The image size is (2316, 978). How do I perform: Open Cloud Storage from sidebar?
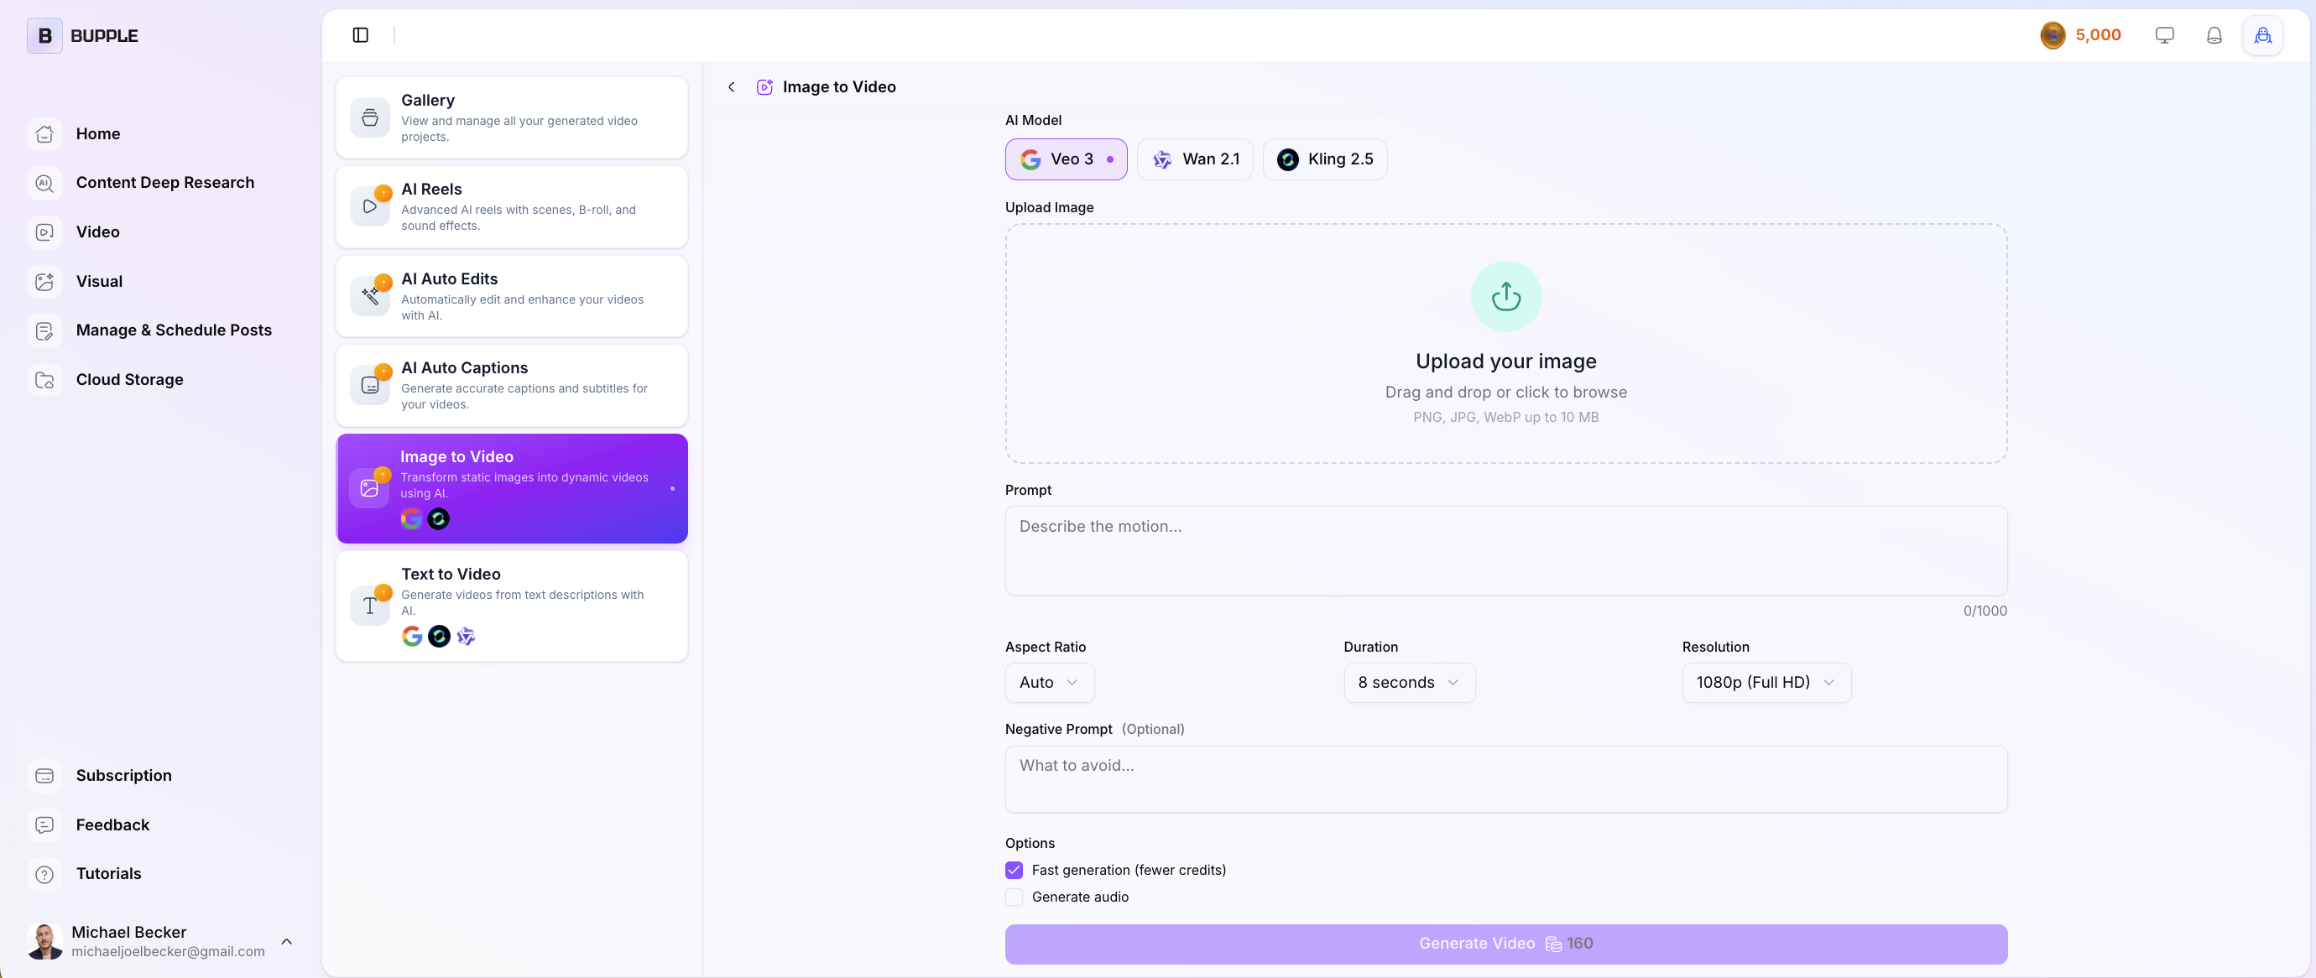point(129,379)
